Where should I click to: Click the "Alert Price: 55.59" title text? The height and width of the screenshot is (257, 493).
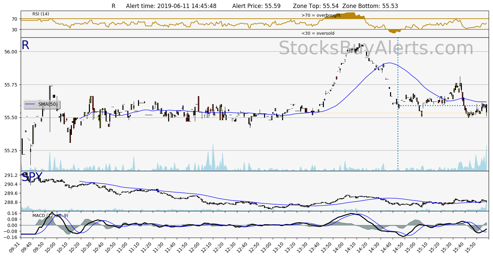click(x=257, y=6)
